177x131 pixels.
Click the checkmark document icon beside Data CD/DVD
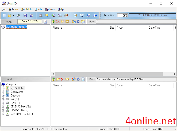click(45, 22)
